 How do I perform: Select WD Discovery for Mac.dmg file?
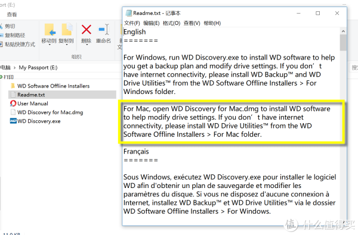click(x=50, y=112)
